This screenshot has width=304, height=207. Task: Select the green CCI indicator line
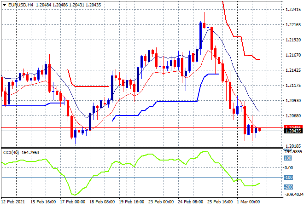130,172
